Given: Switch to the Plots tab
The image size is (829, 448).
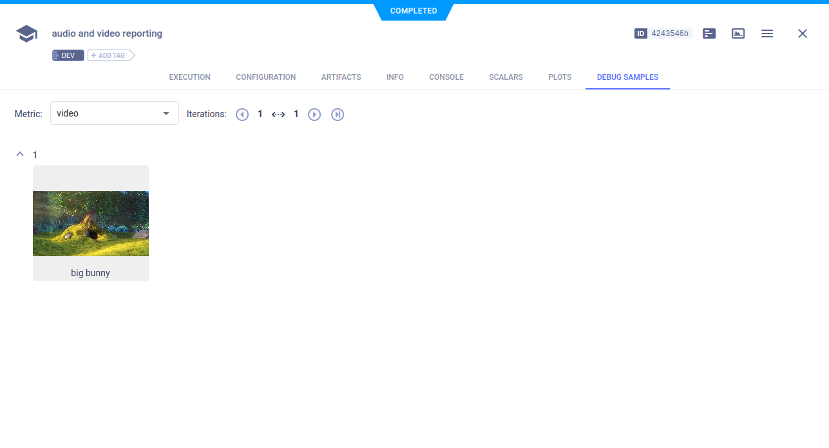Looking at the screenshot, I should coord(559,77).
